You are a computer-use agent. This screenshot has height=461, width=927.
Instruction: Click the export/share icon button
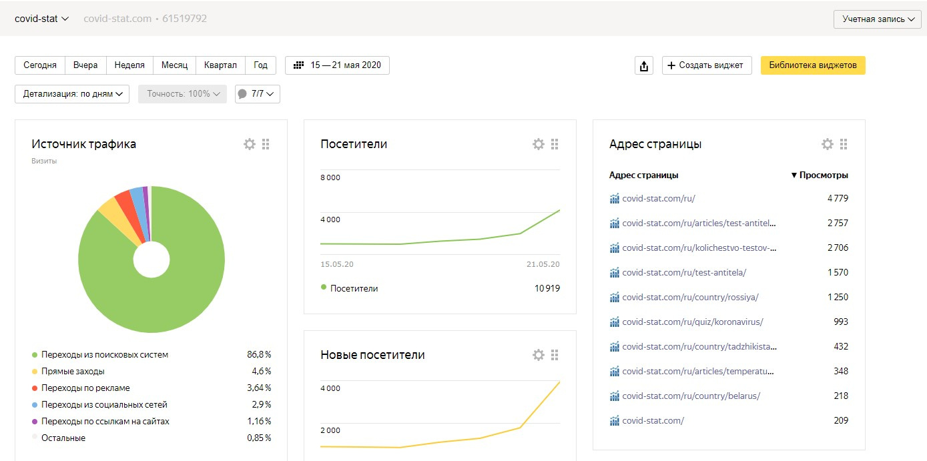tap(643, 65)
